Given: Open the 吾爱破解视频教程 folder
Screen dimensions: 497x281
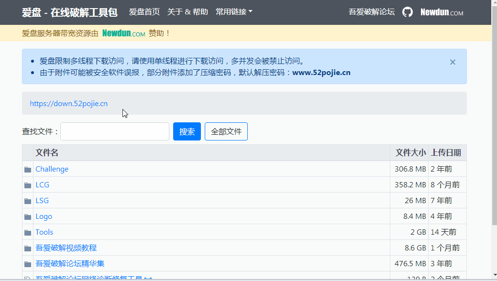Looking at the screenshot, I should (66, 248).
